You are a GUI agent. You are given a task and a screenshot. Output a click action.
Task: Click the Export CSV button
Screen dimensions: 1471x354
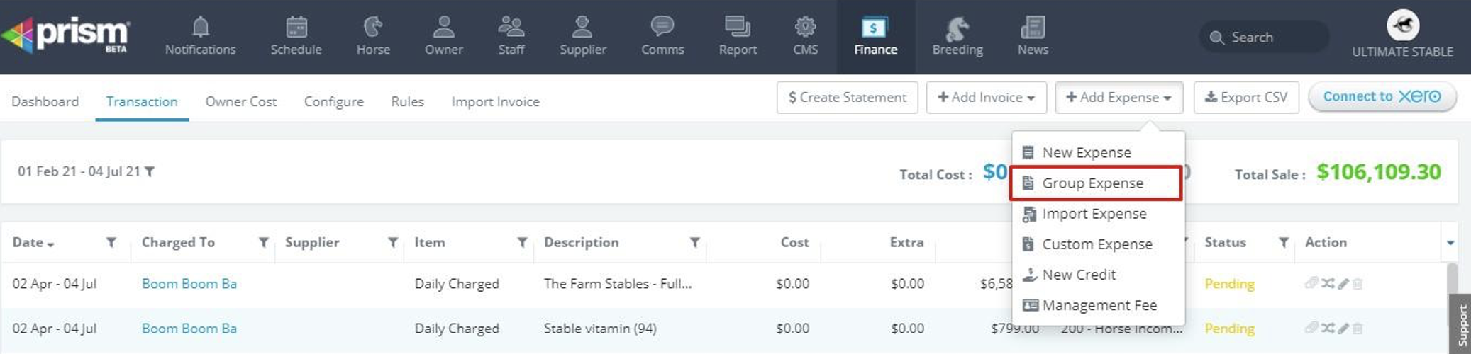[1246, 97]
